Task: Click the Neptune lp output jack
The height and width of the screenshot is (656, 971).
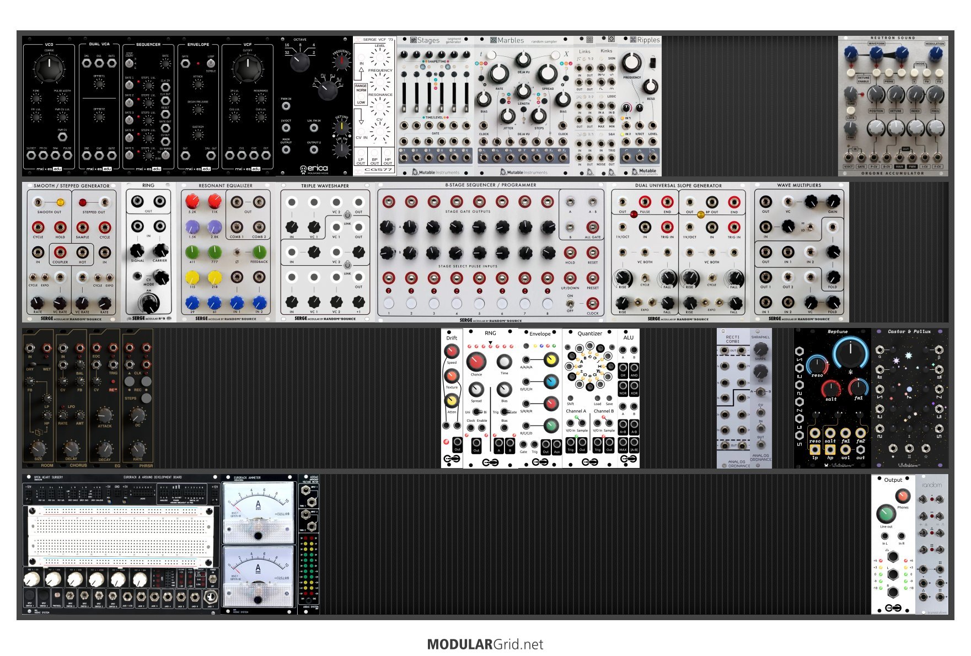Action: (815, 450)
